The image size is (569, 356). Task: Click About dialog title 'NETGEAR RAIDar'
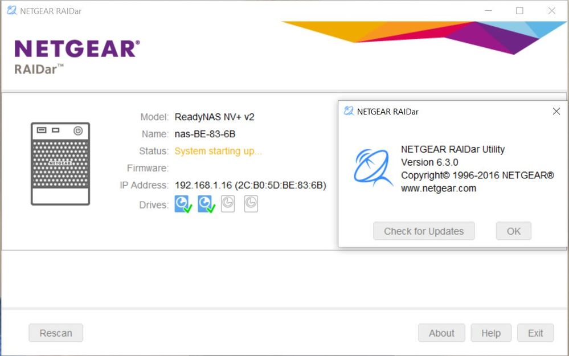[x=387, y=112]
